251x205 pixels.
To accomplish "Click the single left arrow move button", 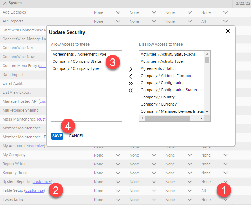I will click(x=131, y=76).
